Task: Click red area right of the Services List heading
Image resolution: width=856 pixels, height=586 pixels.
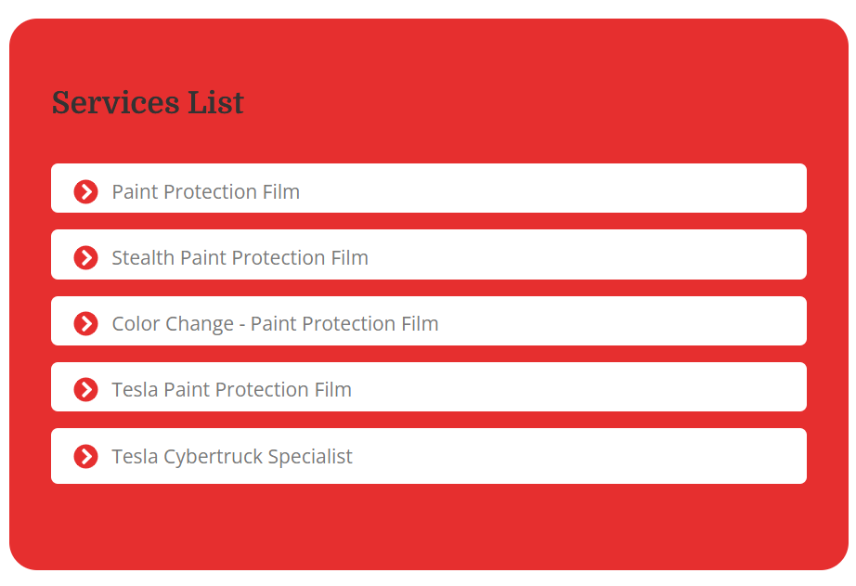Action: tap(557, 102)
